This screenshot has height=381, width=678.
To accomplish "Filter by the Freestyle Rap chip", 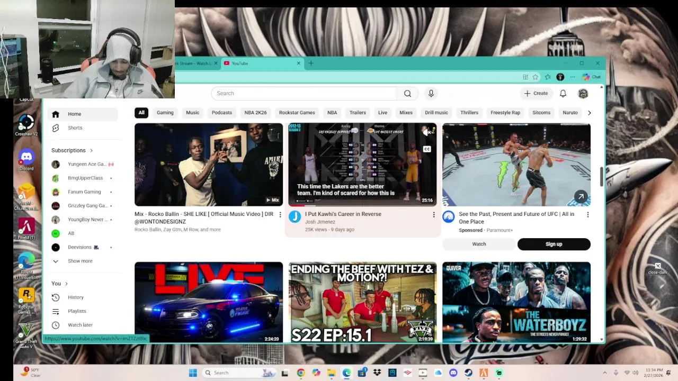I will click(x=505, y=113).
